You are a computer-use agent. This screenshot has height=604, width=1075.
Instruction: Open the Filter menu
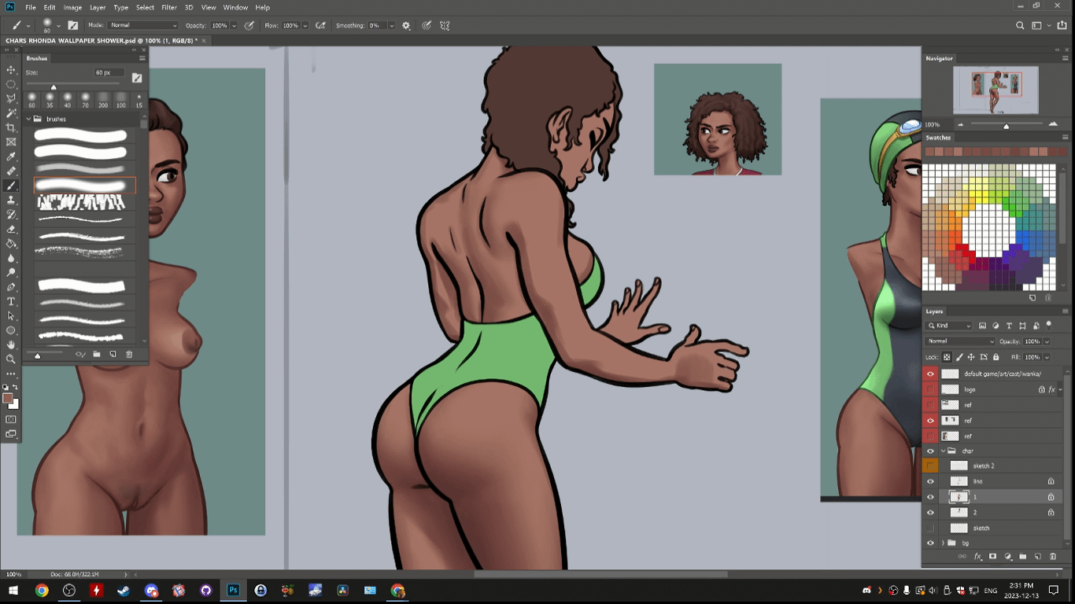(169, 7)
